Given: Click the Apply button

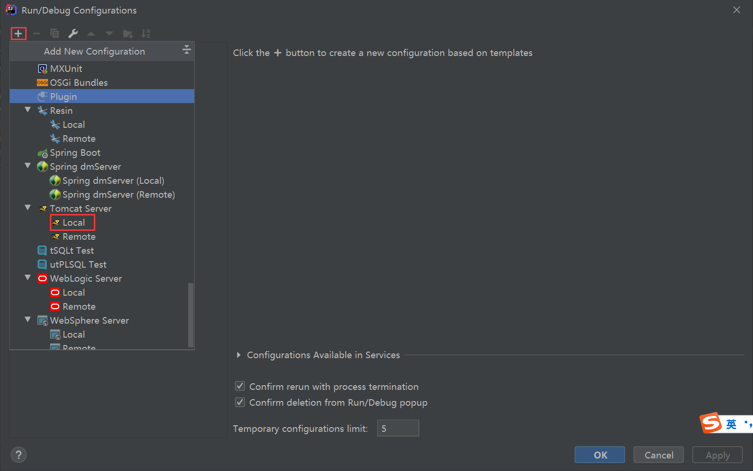Looking at the screenshot, I should (x=718, y=455).
